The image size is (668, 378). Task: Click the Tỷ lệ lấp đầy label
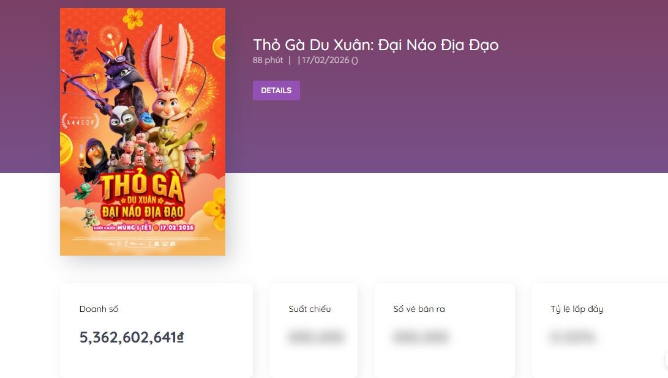577,309
